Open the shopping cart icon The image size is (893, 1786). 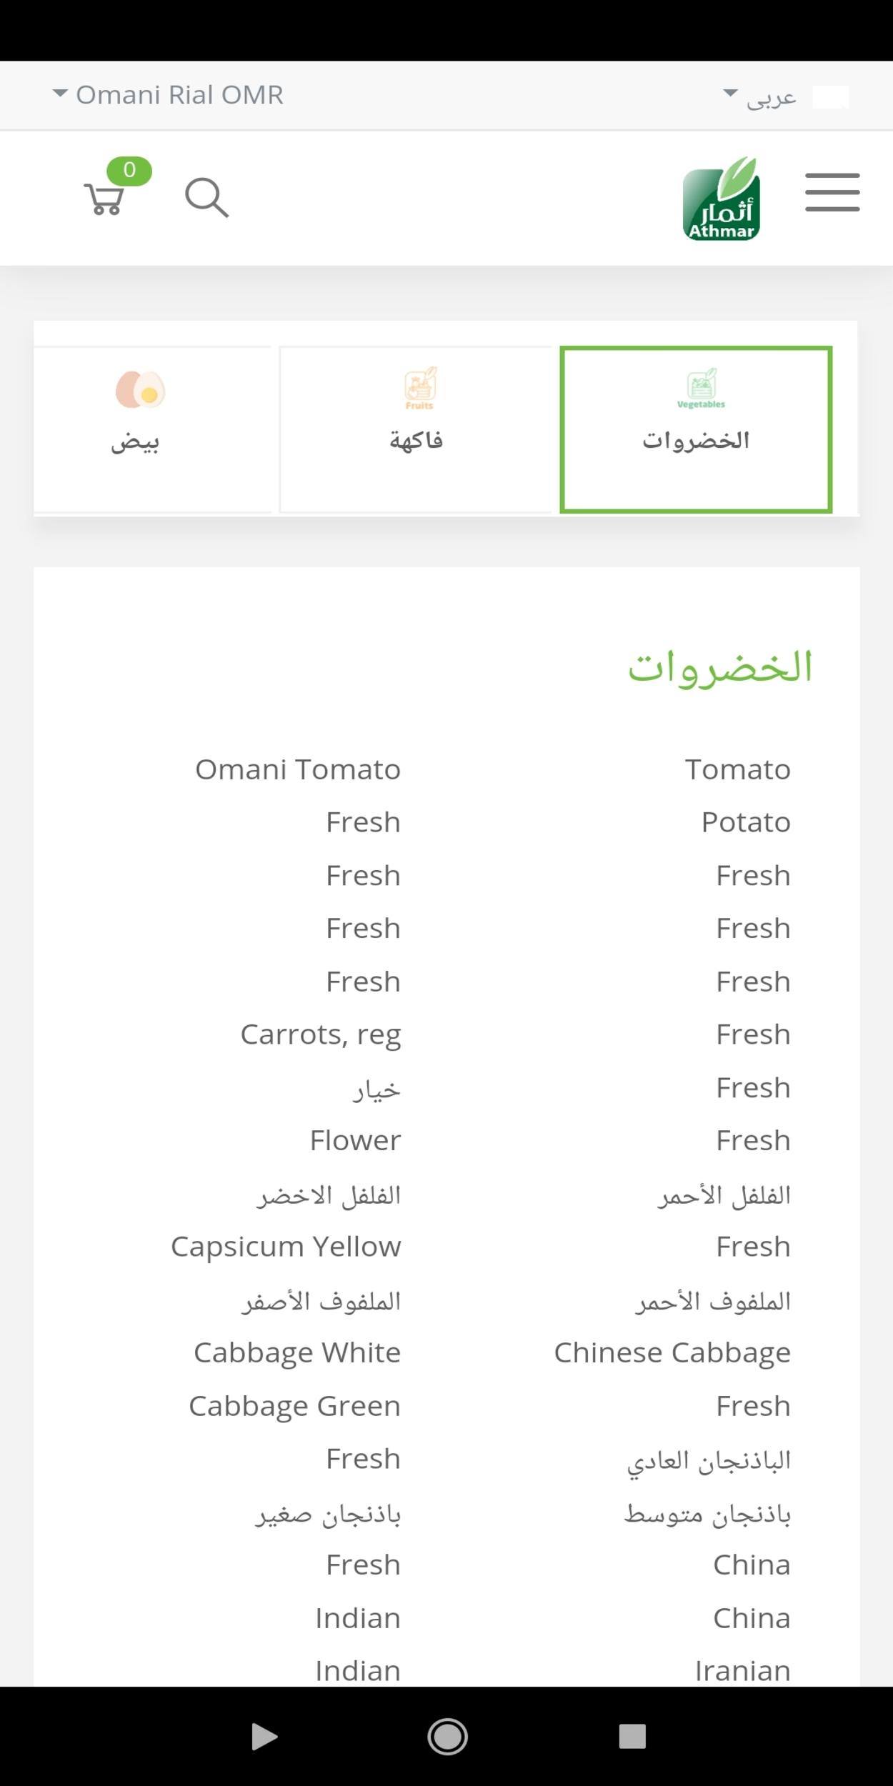(x=104, y=199)
